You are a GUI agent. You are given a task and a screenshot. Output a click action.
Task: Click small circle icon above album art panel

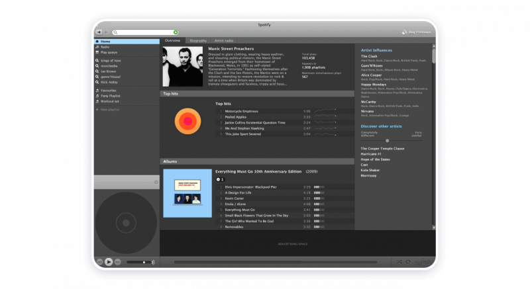[156, 182]
